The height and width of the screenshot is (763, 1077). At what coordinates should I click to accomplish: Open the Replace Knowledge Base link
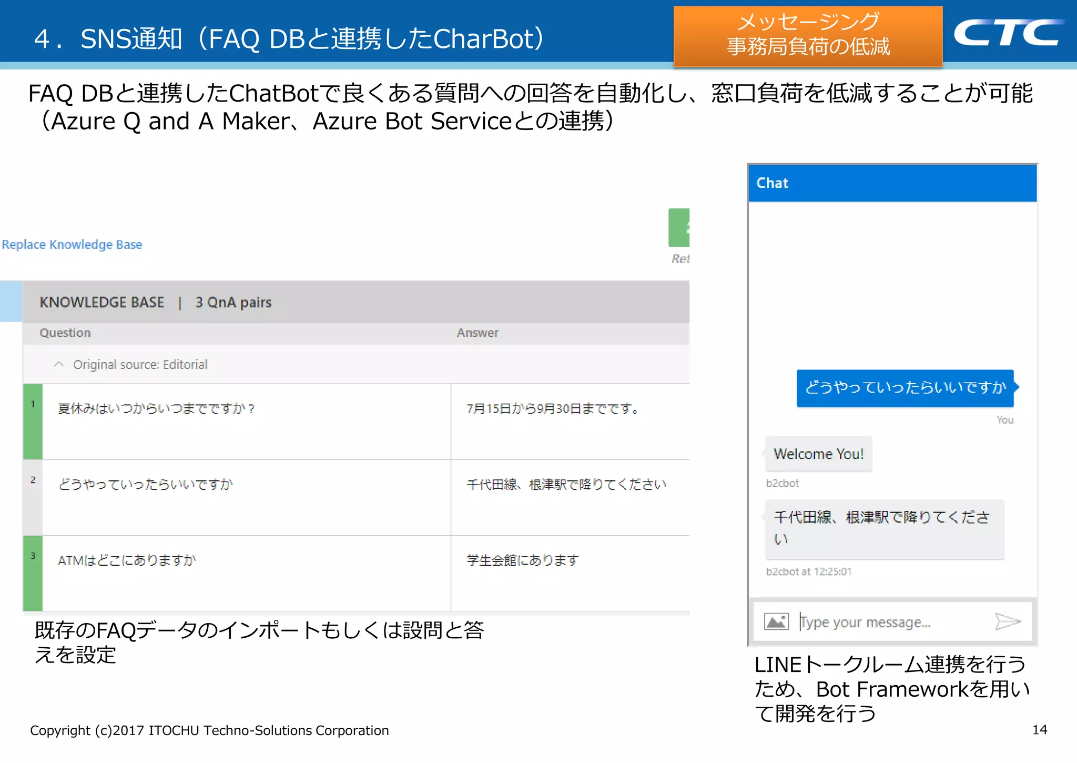click(72, 245)
